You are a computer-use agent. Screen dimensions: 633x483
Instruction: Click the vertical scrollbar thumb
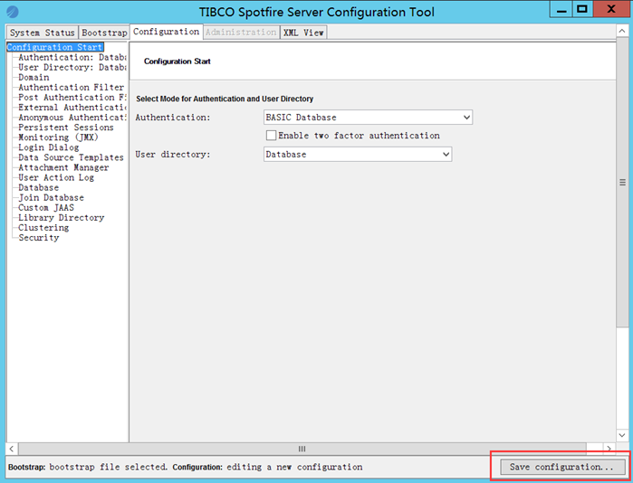[x=622, y=183]
